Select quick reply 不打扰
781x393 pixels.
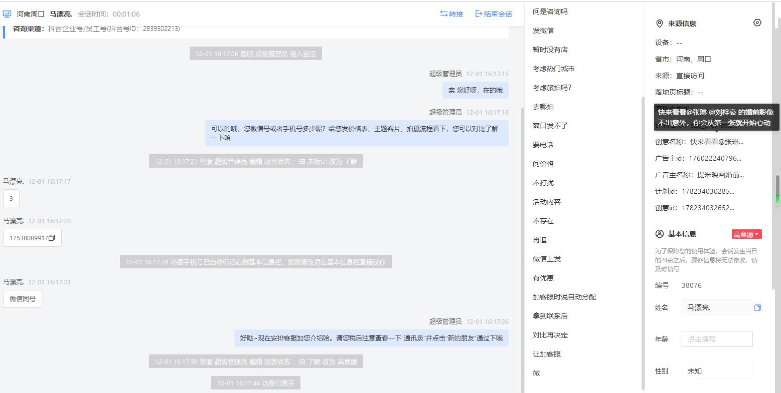[543, 183]
